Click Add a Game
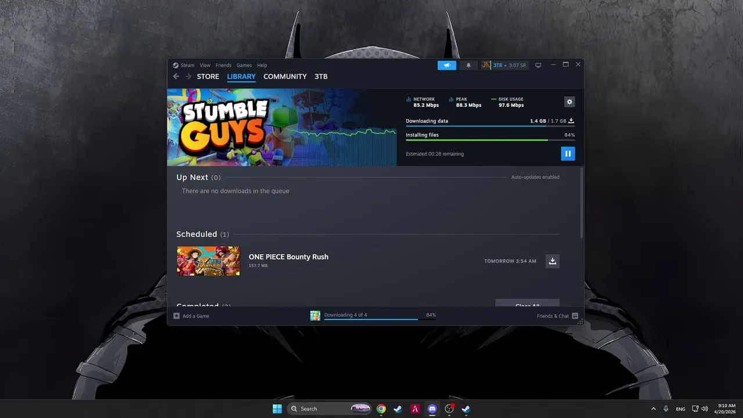 pyautogui.click(x=192, y=316)
